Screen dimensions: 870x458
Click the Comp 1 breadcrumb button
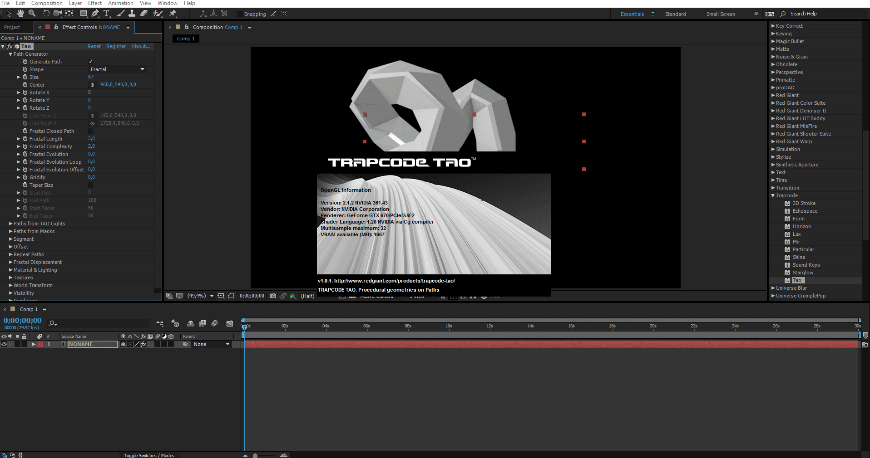tap(186, 39)
